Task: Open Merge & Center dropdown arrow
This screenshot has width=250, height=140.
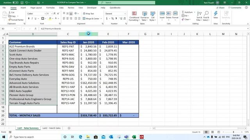Action: click(101, 19)
